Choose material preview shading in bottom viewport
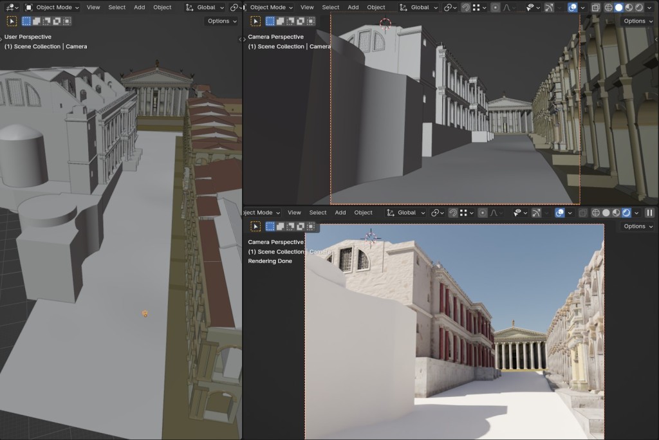Image resolution: width=659 pixels, height=440 pixels. click(616, 213)
